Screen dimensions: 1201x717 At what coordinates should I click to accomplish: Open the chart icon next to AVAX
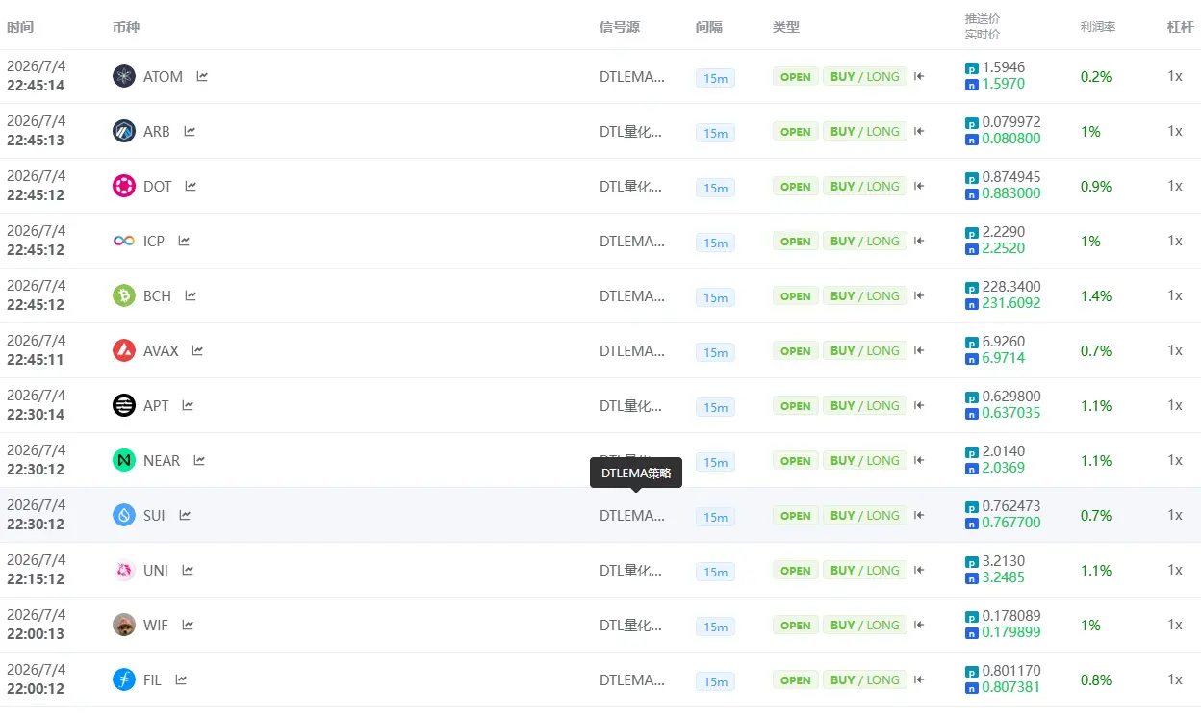(197, 350)
